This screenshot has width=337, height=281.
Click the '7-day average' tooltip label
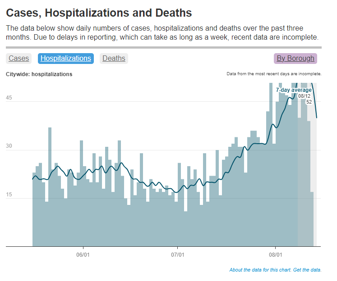click(294, 90)
